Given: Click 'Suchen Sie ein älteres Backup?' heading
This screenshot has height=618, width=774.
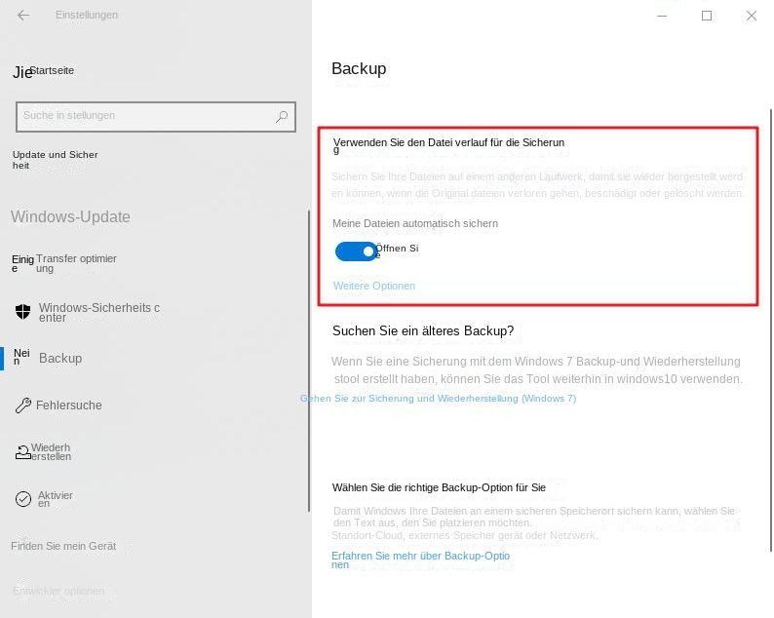Looking at the screenshot, I should [423, 330].
